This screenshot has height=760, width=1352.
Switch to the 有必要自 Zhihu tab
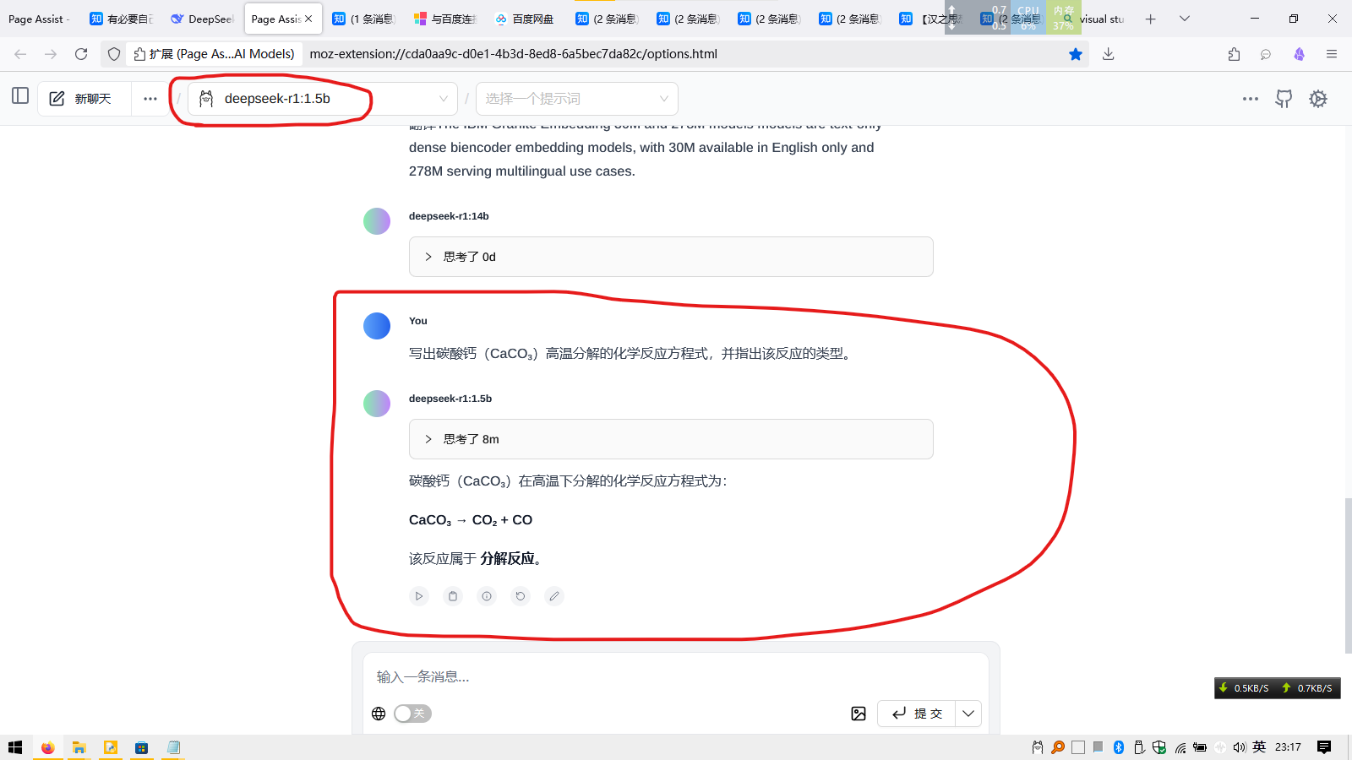[x=122, y=19]
